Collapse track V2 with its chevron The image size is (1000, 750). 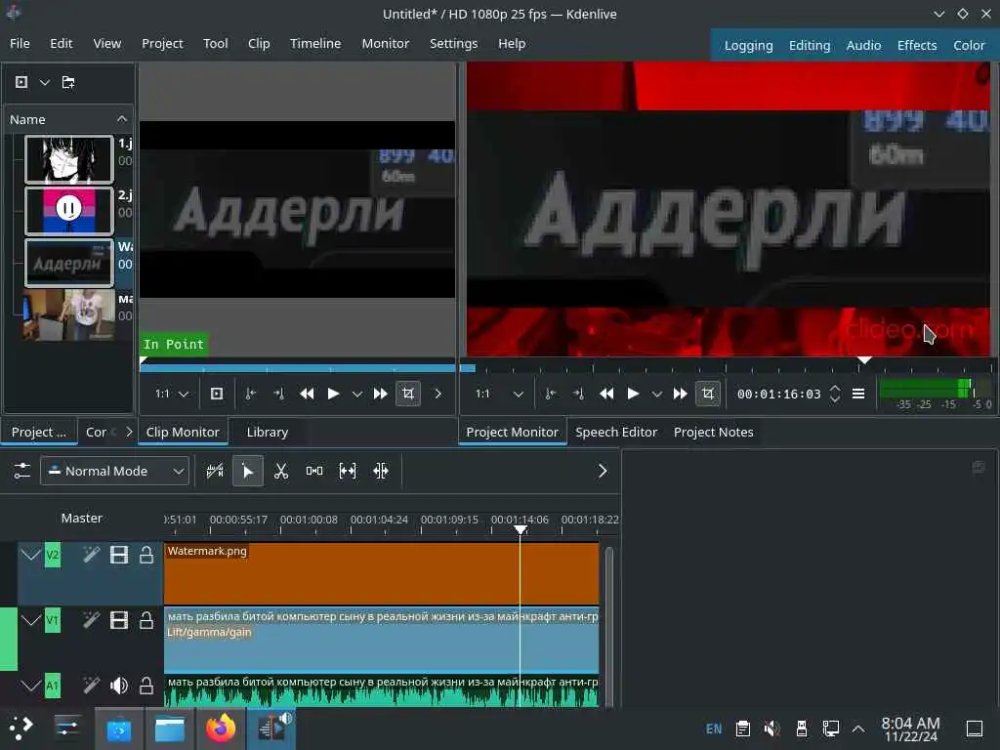click(30, 555)
